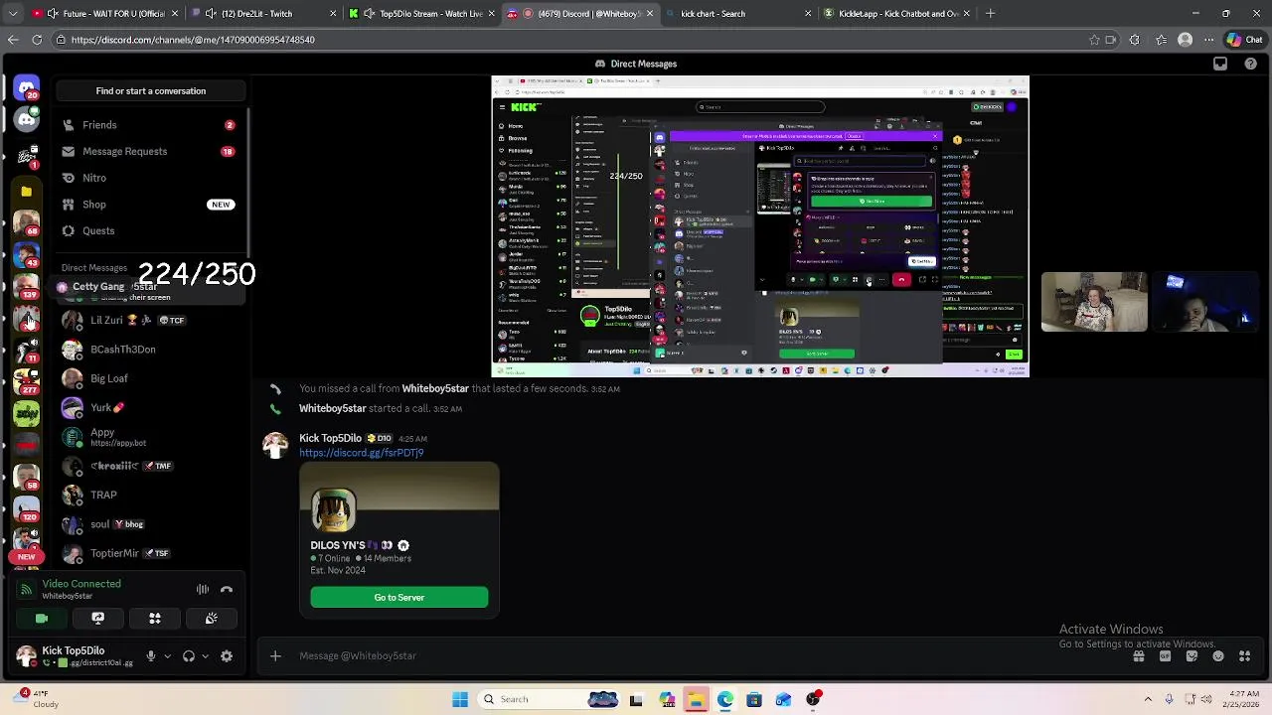Viewport: 1272px width, 715px height.
Task: Mute the microphone
Action: click(151, 655)
